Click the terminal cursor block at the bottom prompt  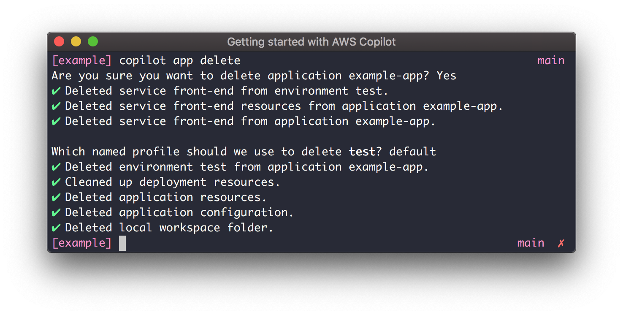click(x=122, y=243)
